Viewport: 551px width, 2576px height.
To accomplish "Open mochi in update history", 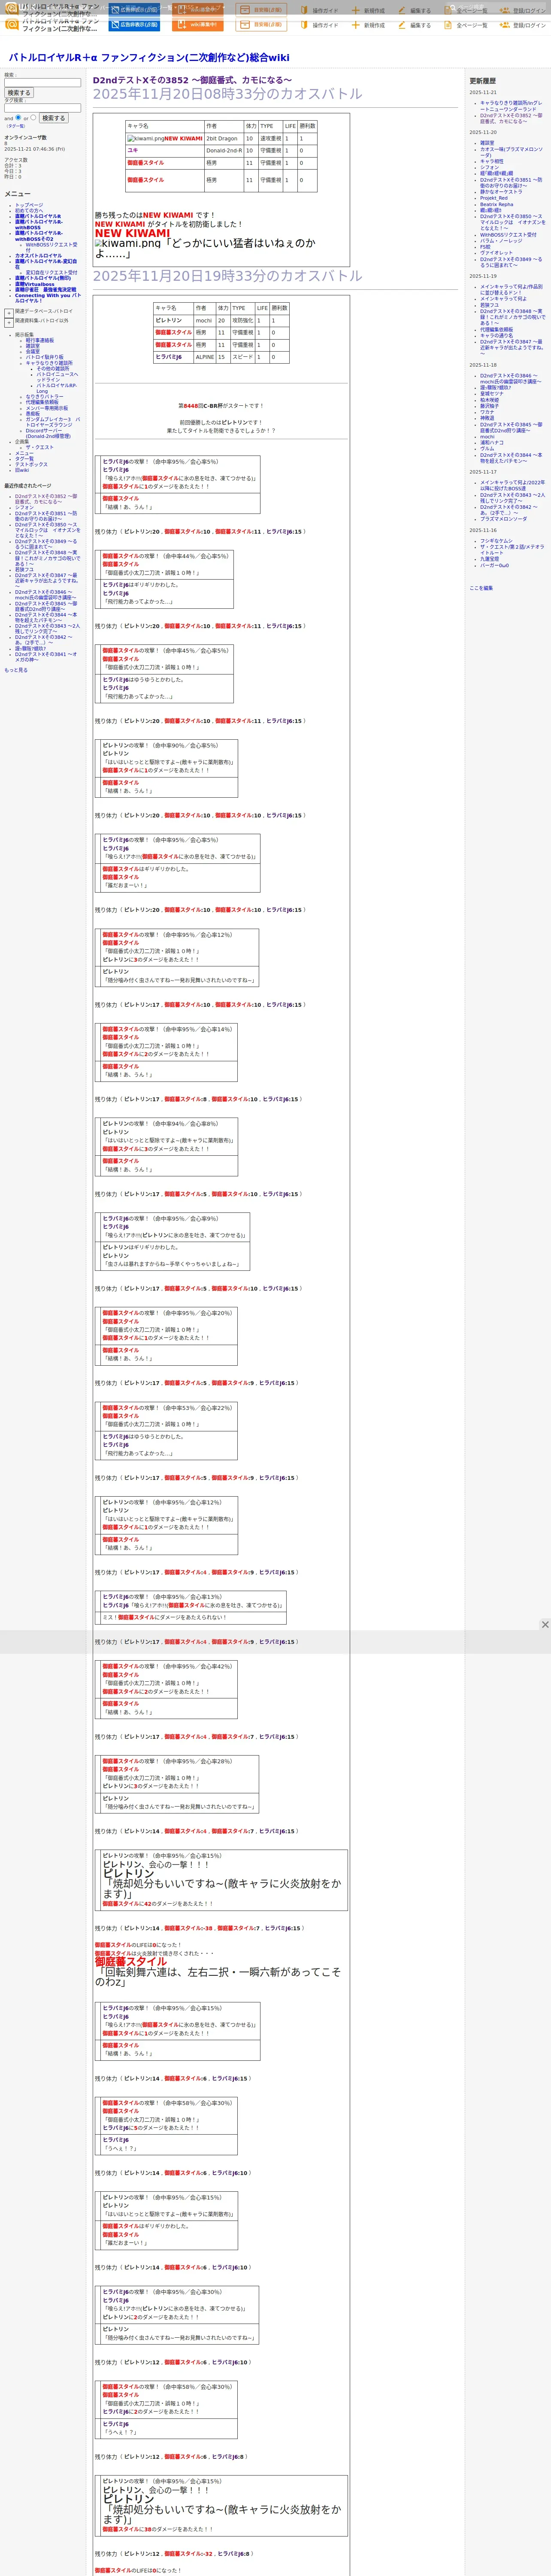I will tap(487, 437).
